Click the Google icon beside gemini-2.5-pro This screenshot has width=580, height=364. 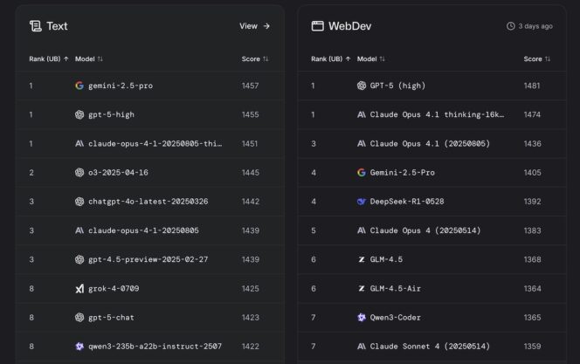(79, 86)
